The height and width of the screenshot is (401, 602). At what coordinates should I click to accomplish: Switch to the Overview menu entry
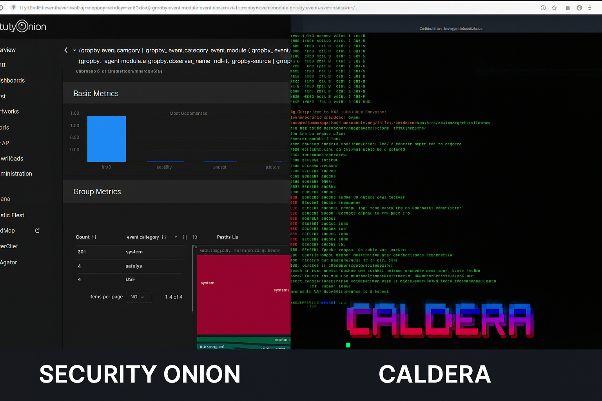[x=7, y=50]
